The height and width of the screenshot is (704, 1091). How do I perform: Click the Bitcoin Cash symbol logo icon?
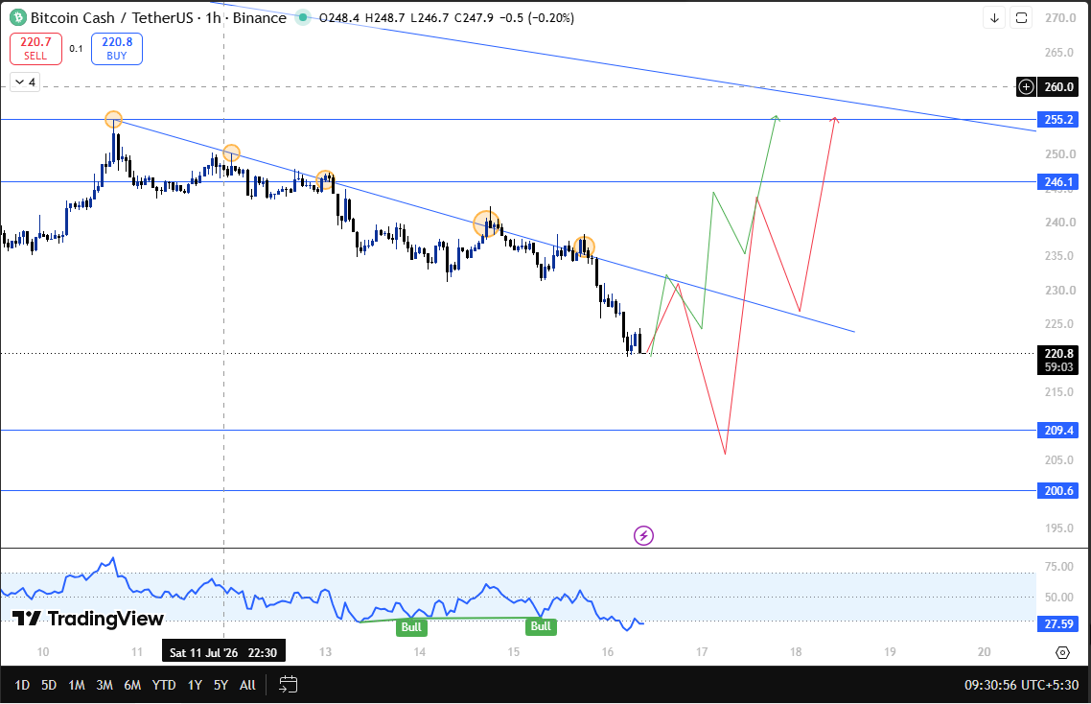coord(17,17)
